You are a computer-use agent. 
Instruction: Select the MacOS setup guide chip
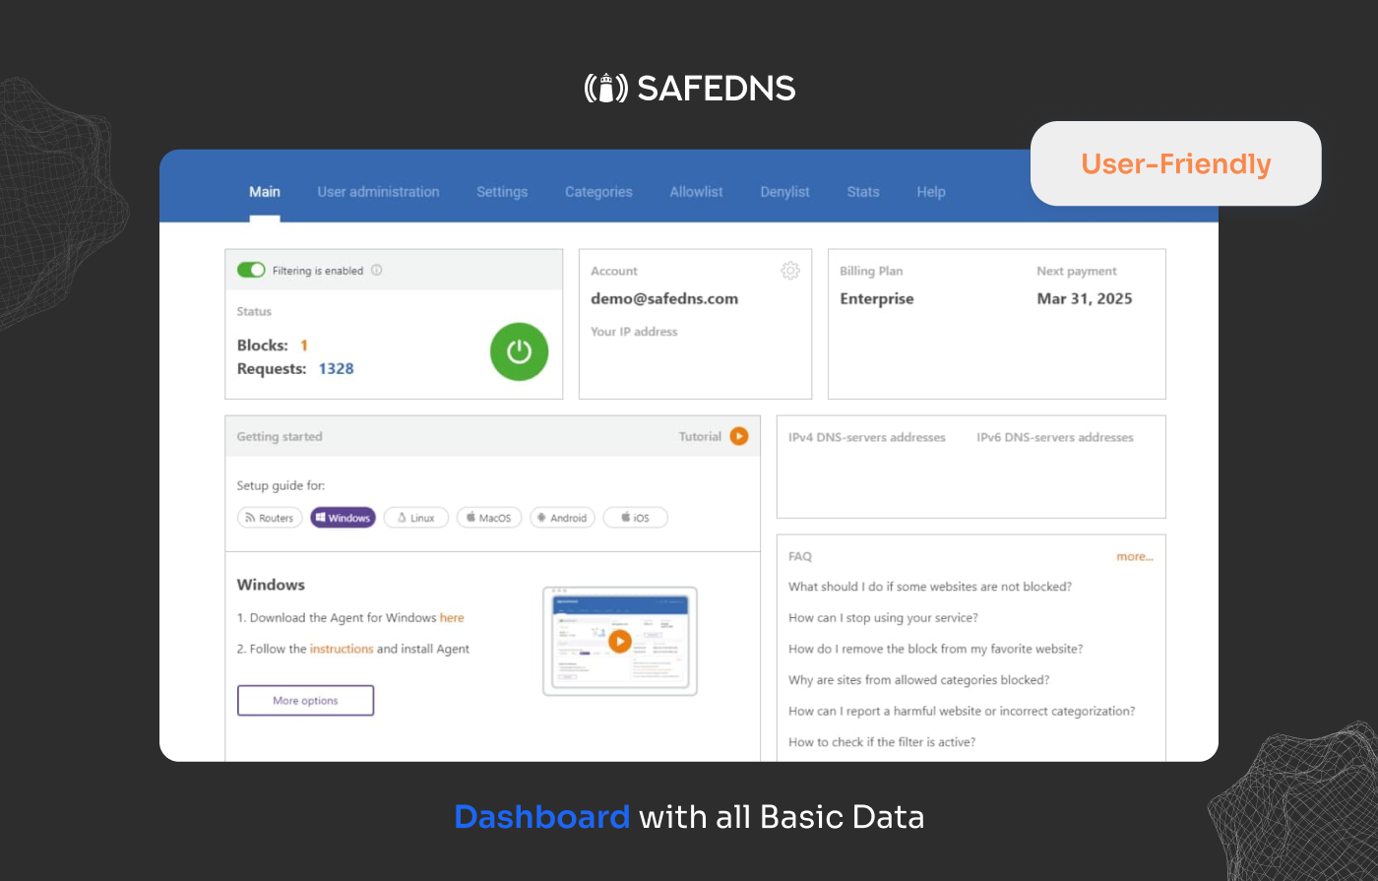pyautogui.click(x=488, y=517)
